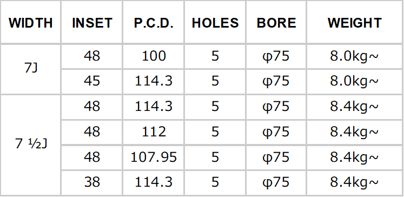Click the P.C.D. value 107.95
Viewport: 404px width, 197px height.
(x=154, y=157)
